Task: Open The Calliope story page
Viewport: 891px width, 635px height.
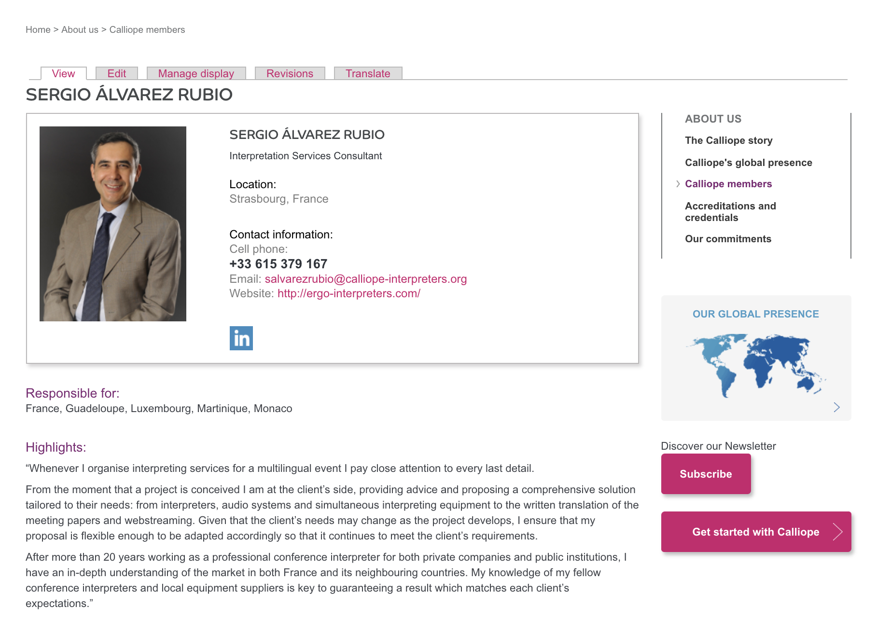Action: tap(728, 140)
